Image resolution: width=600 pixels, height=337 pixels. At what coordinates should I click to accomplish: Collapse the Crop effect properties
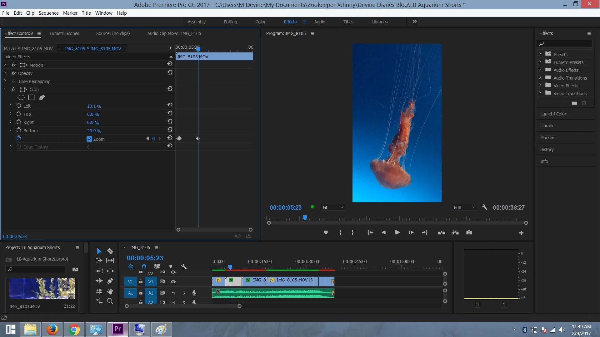[6, 90]
